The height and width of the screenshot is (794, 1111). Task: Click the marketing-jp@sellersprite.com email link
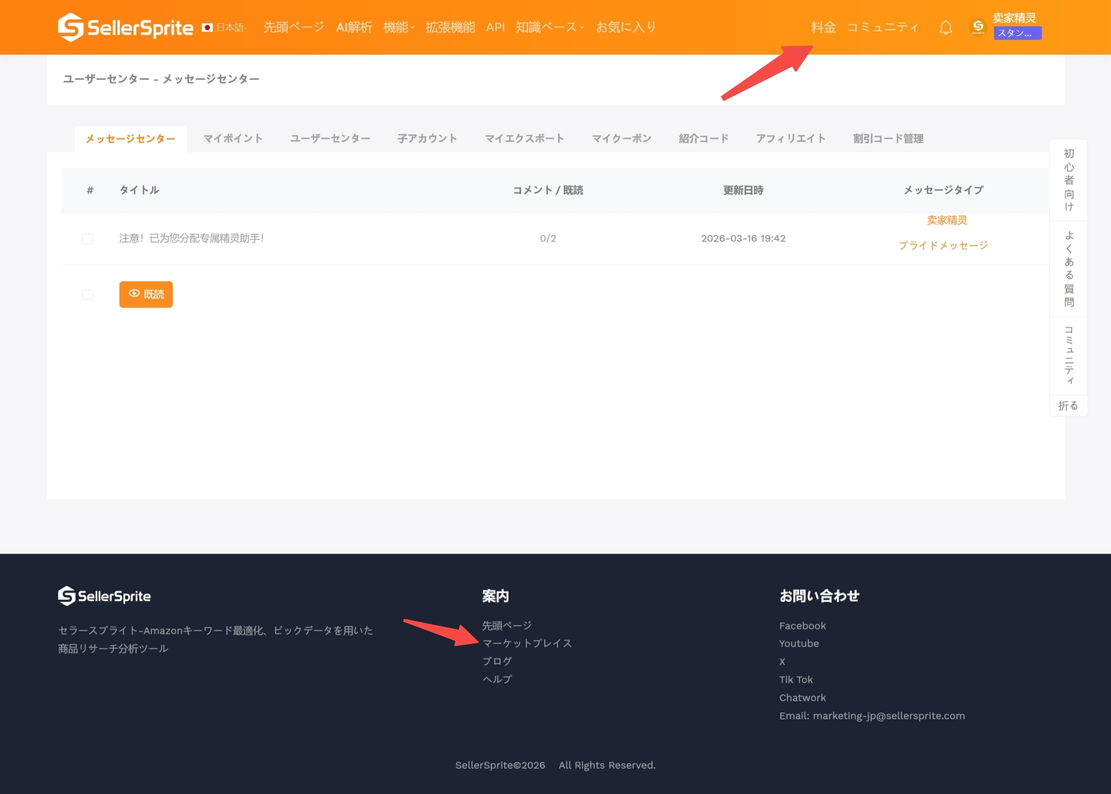888,716
